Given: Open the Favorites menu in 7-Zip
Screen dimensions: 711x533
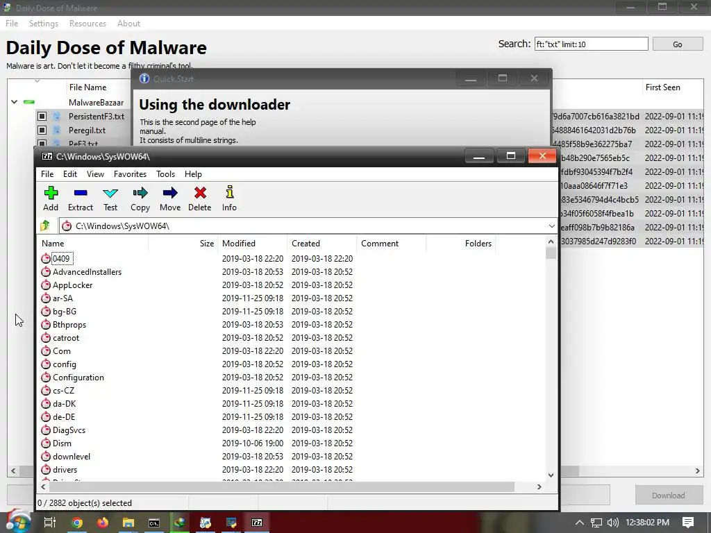Looking at the screenshot, I should tap(130, 174).
